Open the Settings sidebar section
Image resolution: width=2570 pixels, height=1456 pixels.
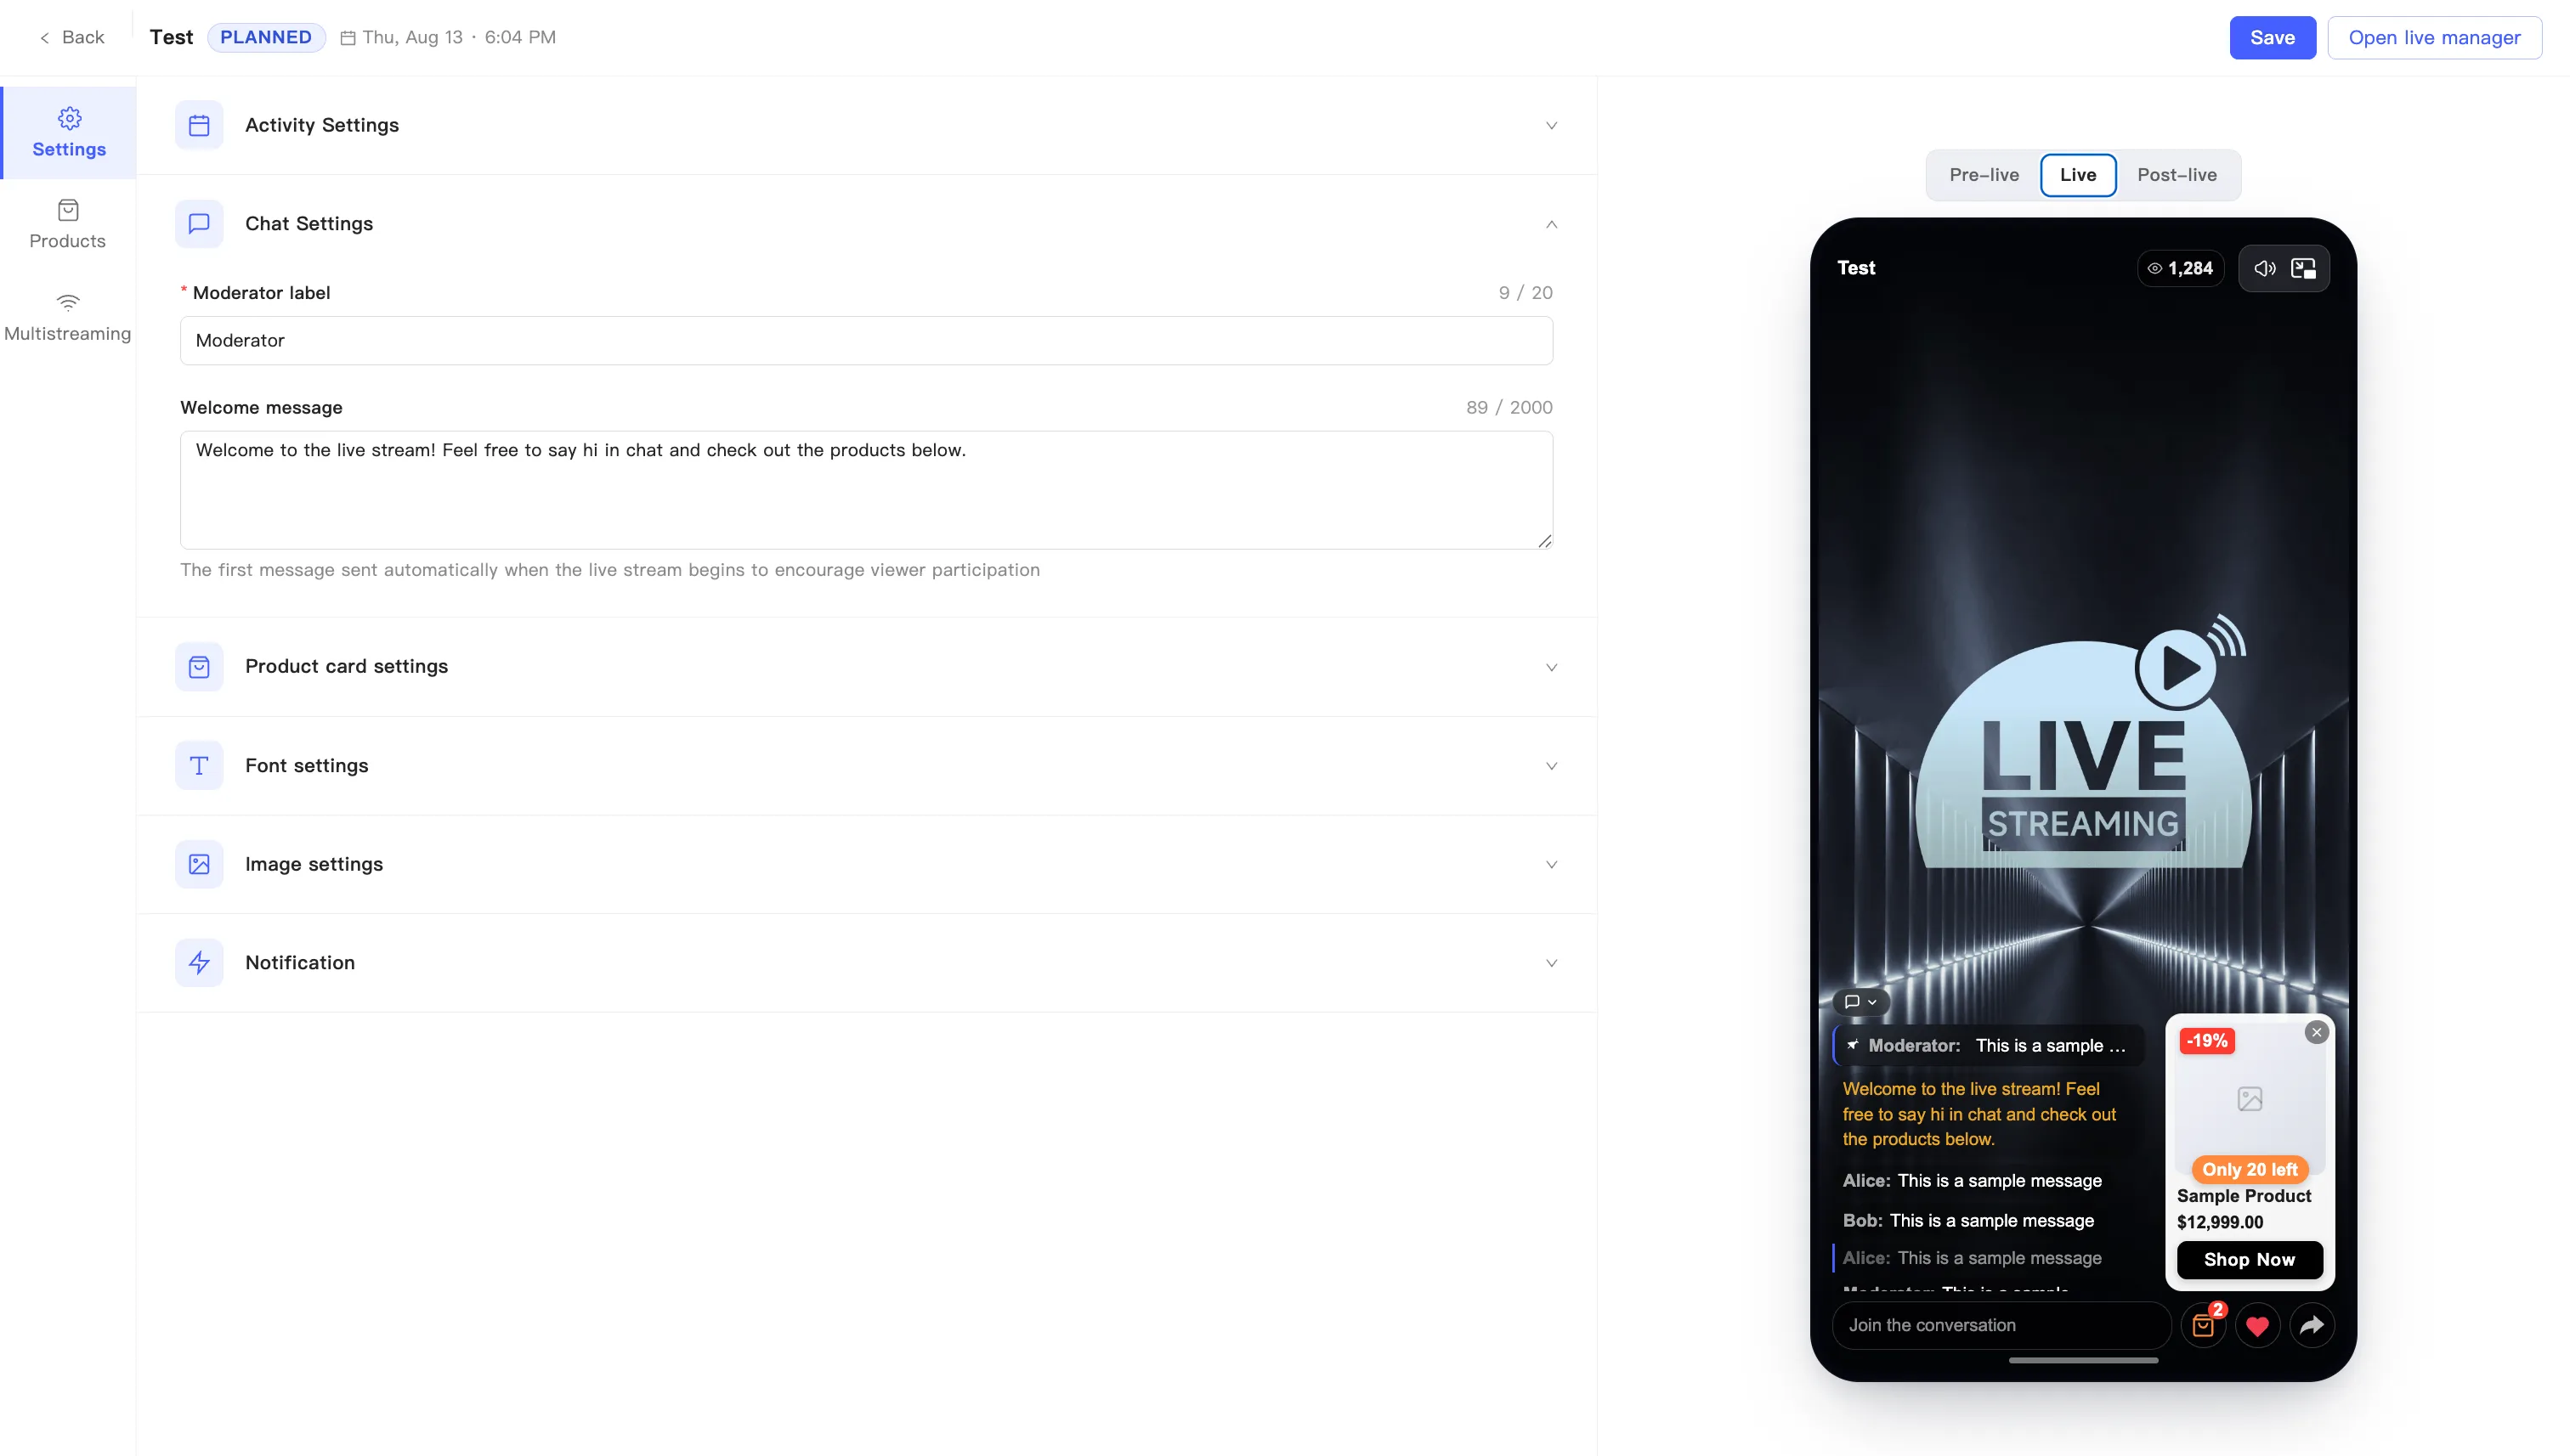pyautogui.click(x=69, y=133)
